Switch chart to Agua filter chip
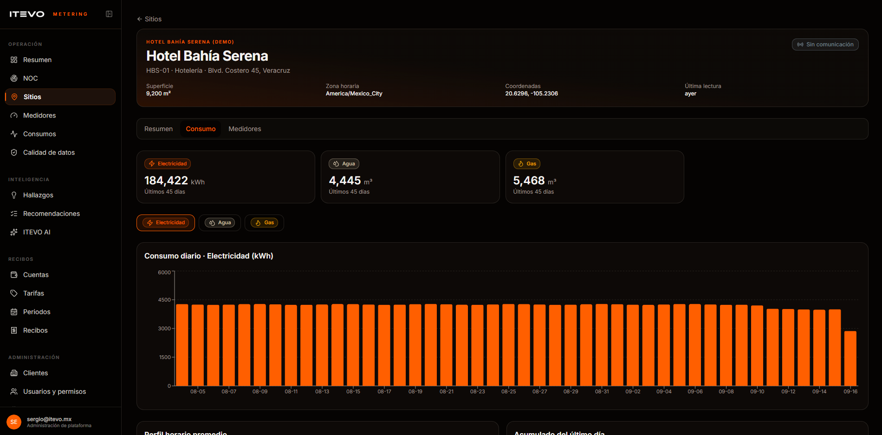This screenshot has height=435, width=882. (x=220, y=223)
